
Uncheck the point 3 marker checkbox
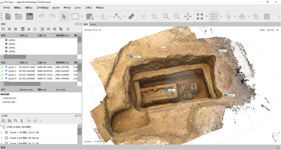point(2,75)
